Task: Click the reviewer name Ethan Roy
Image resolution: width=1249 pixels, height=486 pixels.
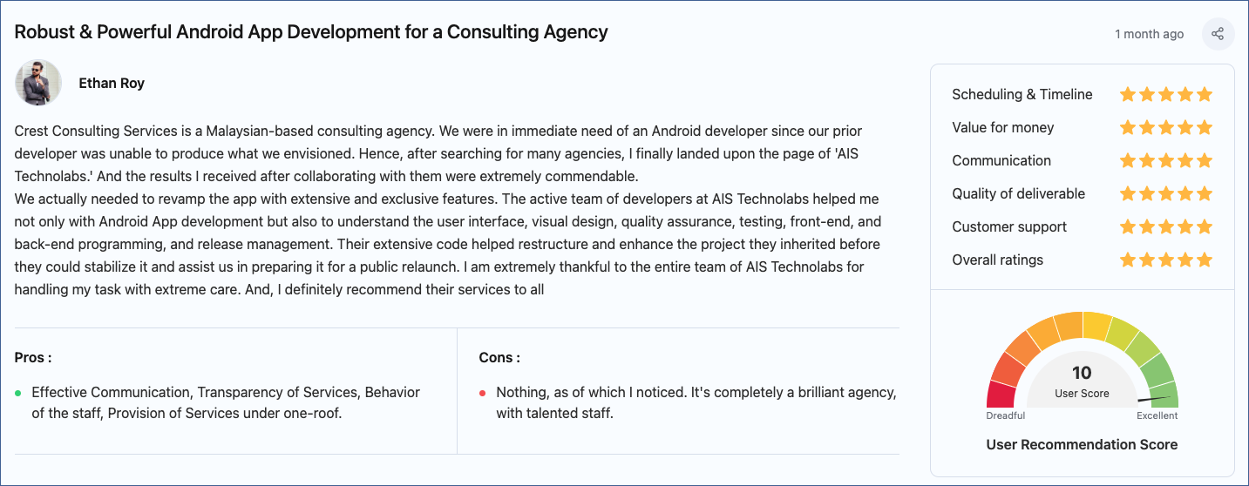Action: click(112, 84)
